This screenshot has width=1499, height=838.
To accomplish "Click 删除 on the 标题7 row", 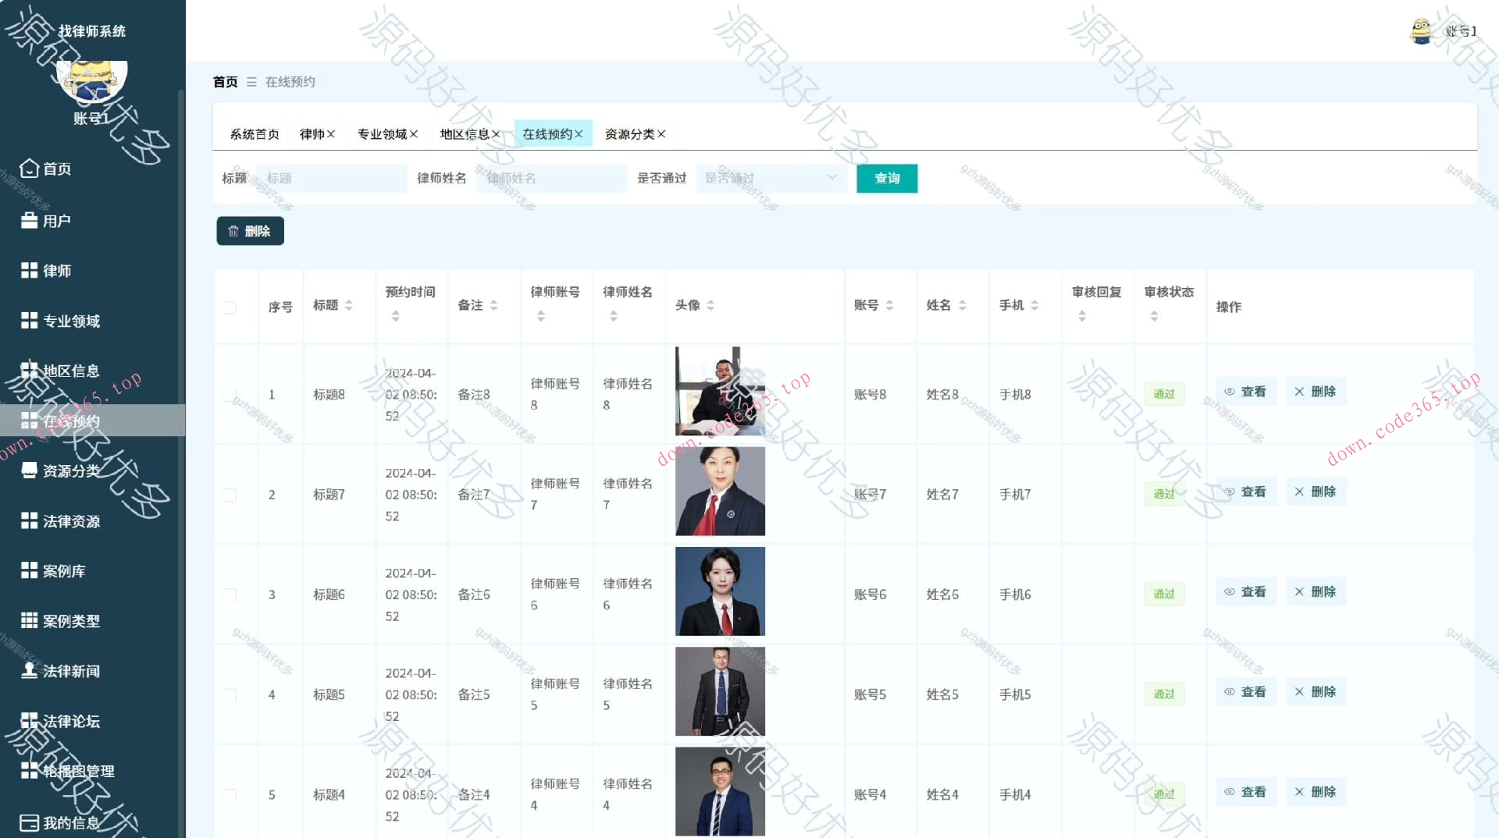I will (x=1316, y=492).
